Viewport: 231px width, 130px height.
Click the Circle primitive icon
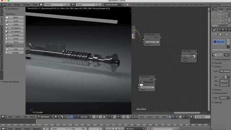(7, 25)
